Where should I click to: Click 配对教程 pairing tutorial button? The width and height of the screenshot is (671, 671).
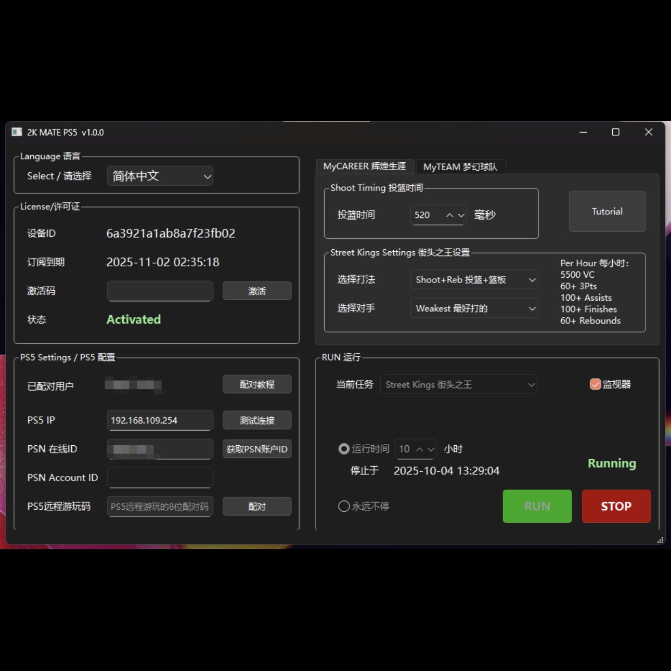257,384
